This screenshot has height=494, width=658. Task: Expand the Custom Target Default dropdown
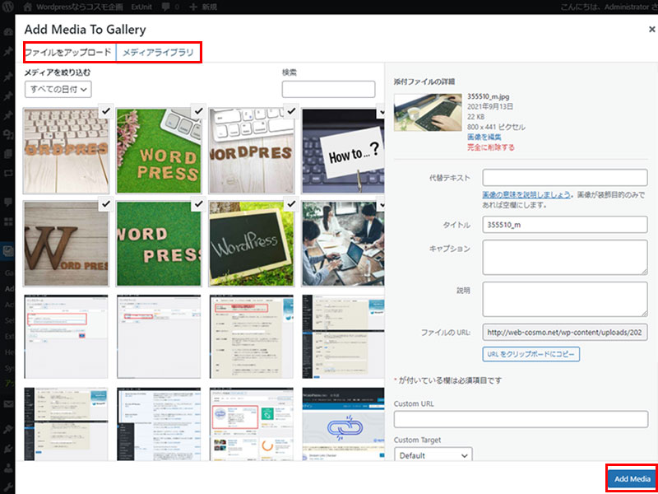click(x=433, y=454)
